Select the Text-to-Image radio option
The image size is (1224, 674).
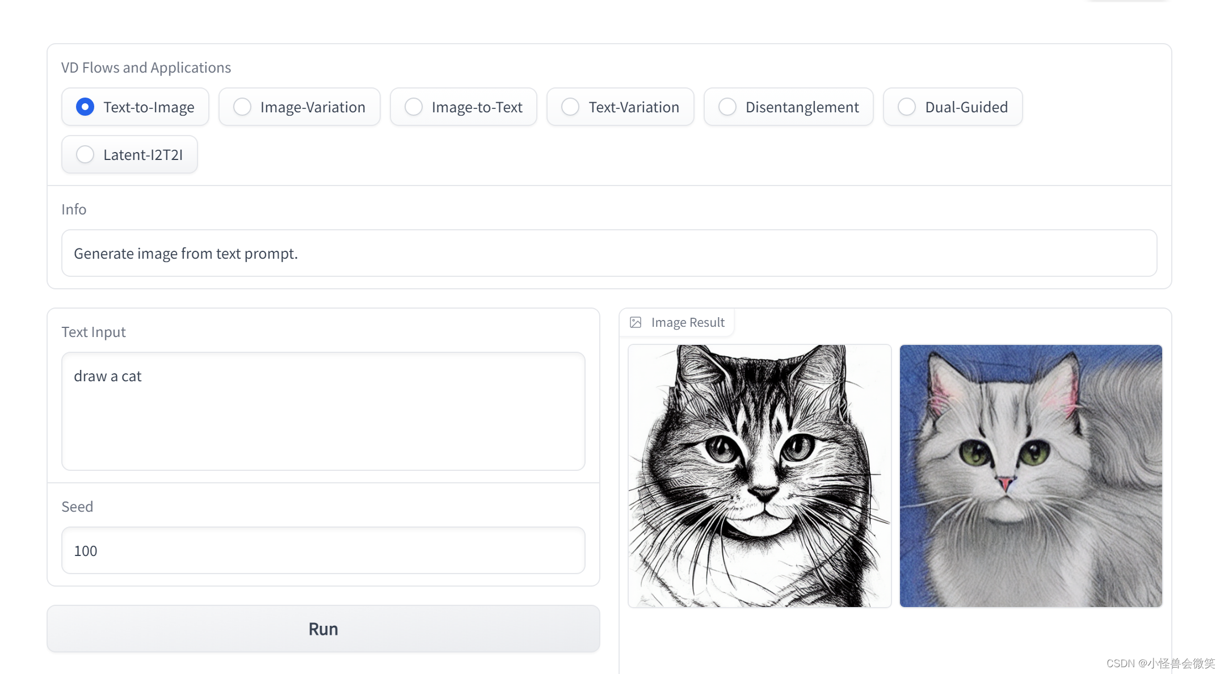click(85, 107)
